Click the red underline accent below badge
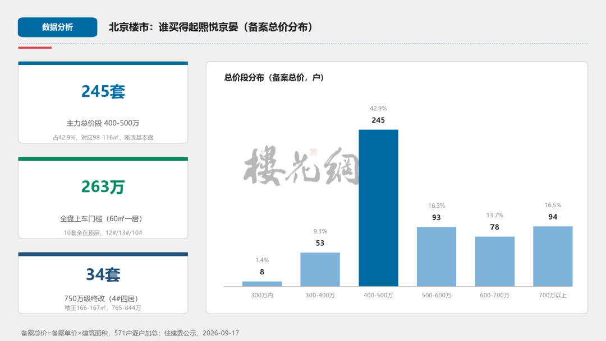606x341 pixels. pyautogui.click(x=35, y=48)
